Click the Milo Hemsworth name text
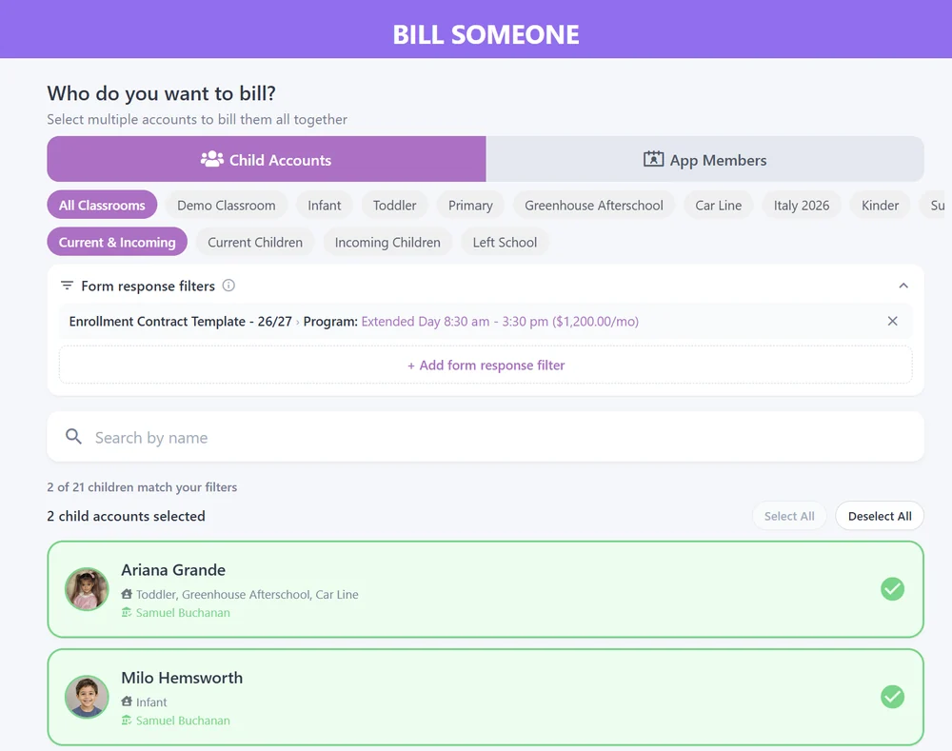This screenshot has height=751, width=952. tap(182, 678)
